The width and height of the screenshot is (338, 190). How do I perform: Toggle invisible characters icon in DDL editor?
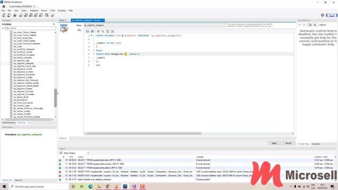[108, 31]
